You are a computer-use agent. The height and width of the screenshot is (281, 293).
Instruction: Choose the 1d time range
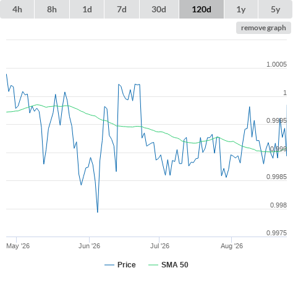pos(87,9)
